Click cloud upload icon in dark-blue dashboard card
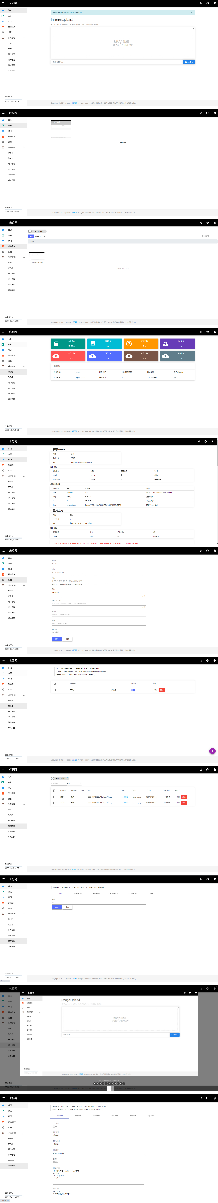 92,356
